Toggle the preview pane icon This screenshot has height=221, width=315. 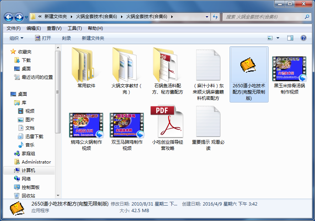pyautogui.click(x=290, y=38)
